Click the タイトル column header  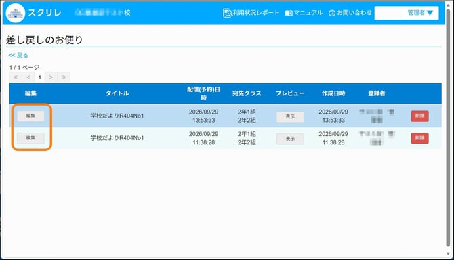coord(117,93)
